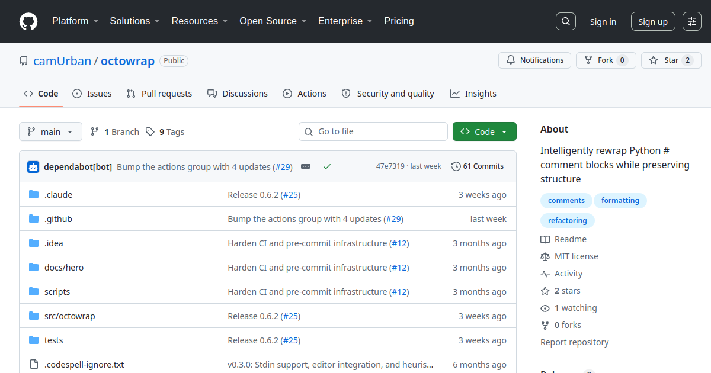Expand the Solutions menu
The width and height of the screenshot is (711, 373).
tap(134, 21)
